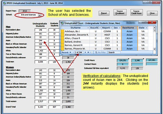The width and height of the screenshot is (163, 114).
Task: Click the Nonresident alien men undergraduate count 146
Action: [40, 30]
